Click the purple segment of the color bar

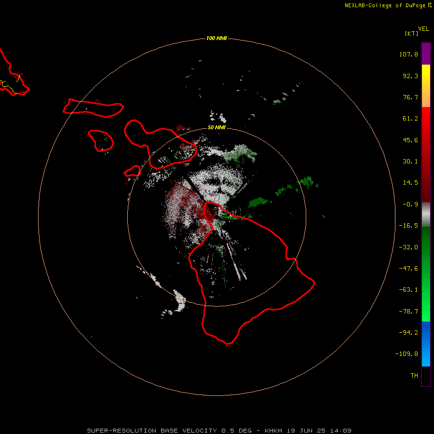coord(426,54)
